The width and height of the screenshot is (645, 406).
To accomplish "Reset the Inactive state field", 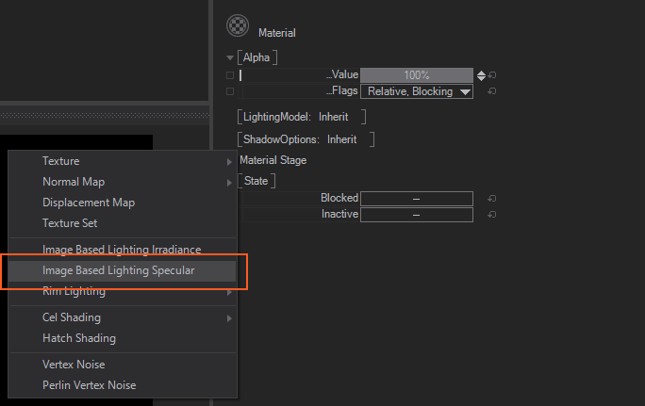I will pos(492,215).
